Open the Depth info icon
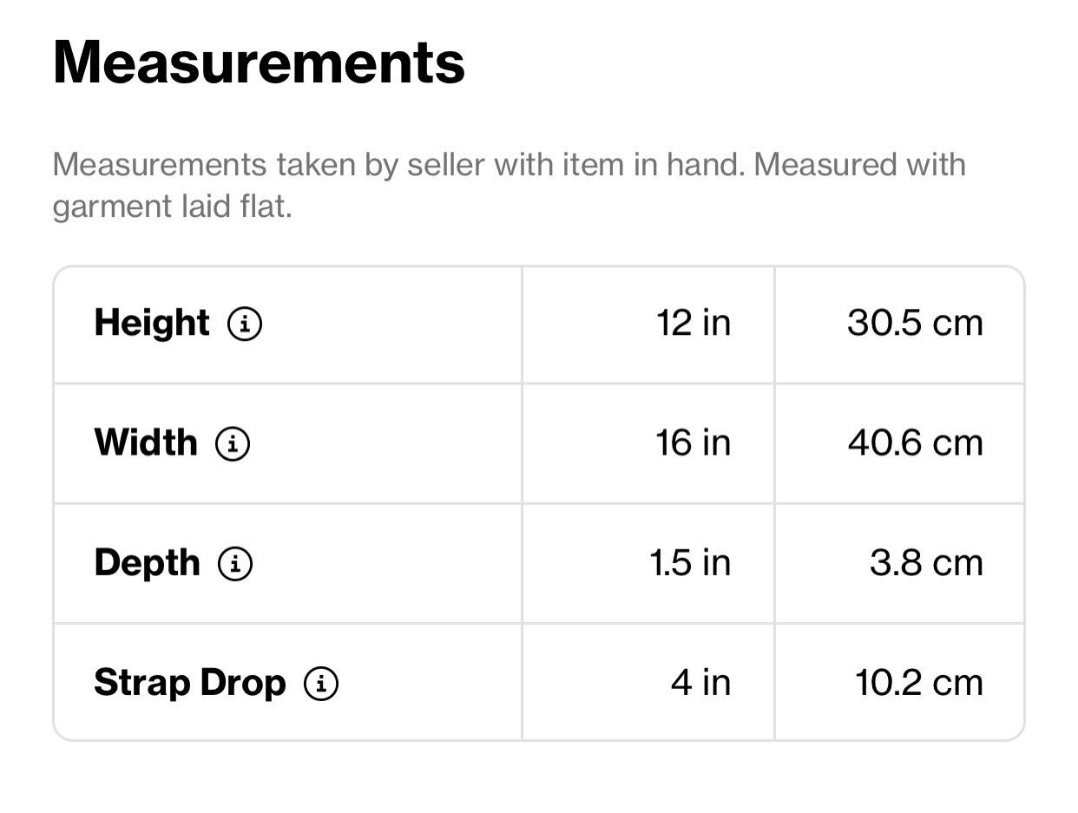The image size is (1078, 813). 235,564
